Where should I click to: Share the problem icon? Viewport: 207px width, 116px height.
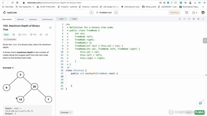47,34
